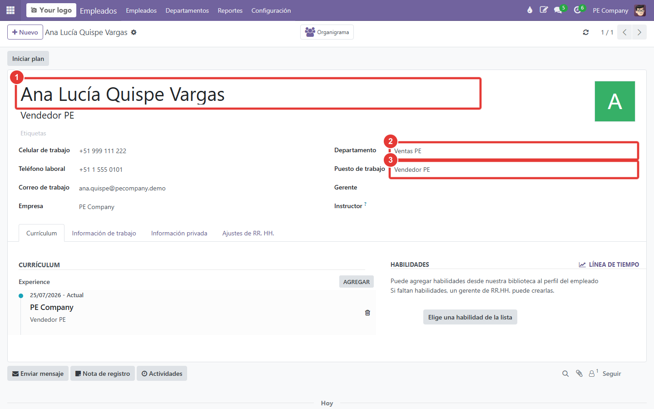The width and height of the screenshot is (654, 409).
Task: Click Iniciar plan button
Action: [28, 59]
